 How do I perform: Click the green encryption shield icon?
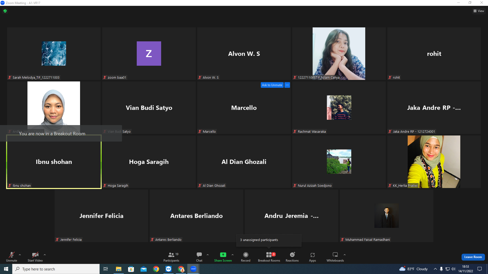(x=5, y=11)
